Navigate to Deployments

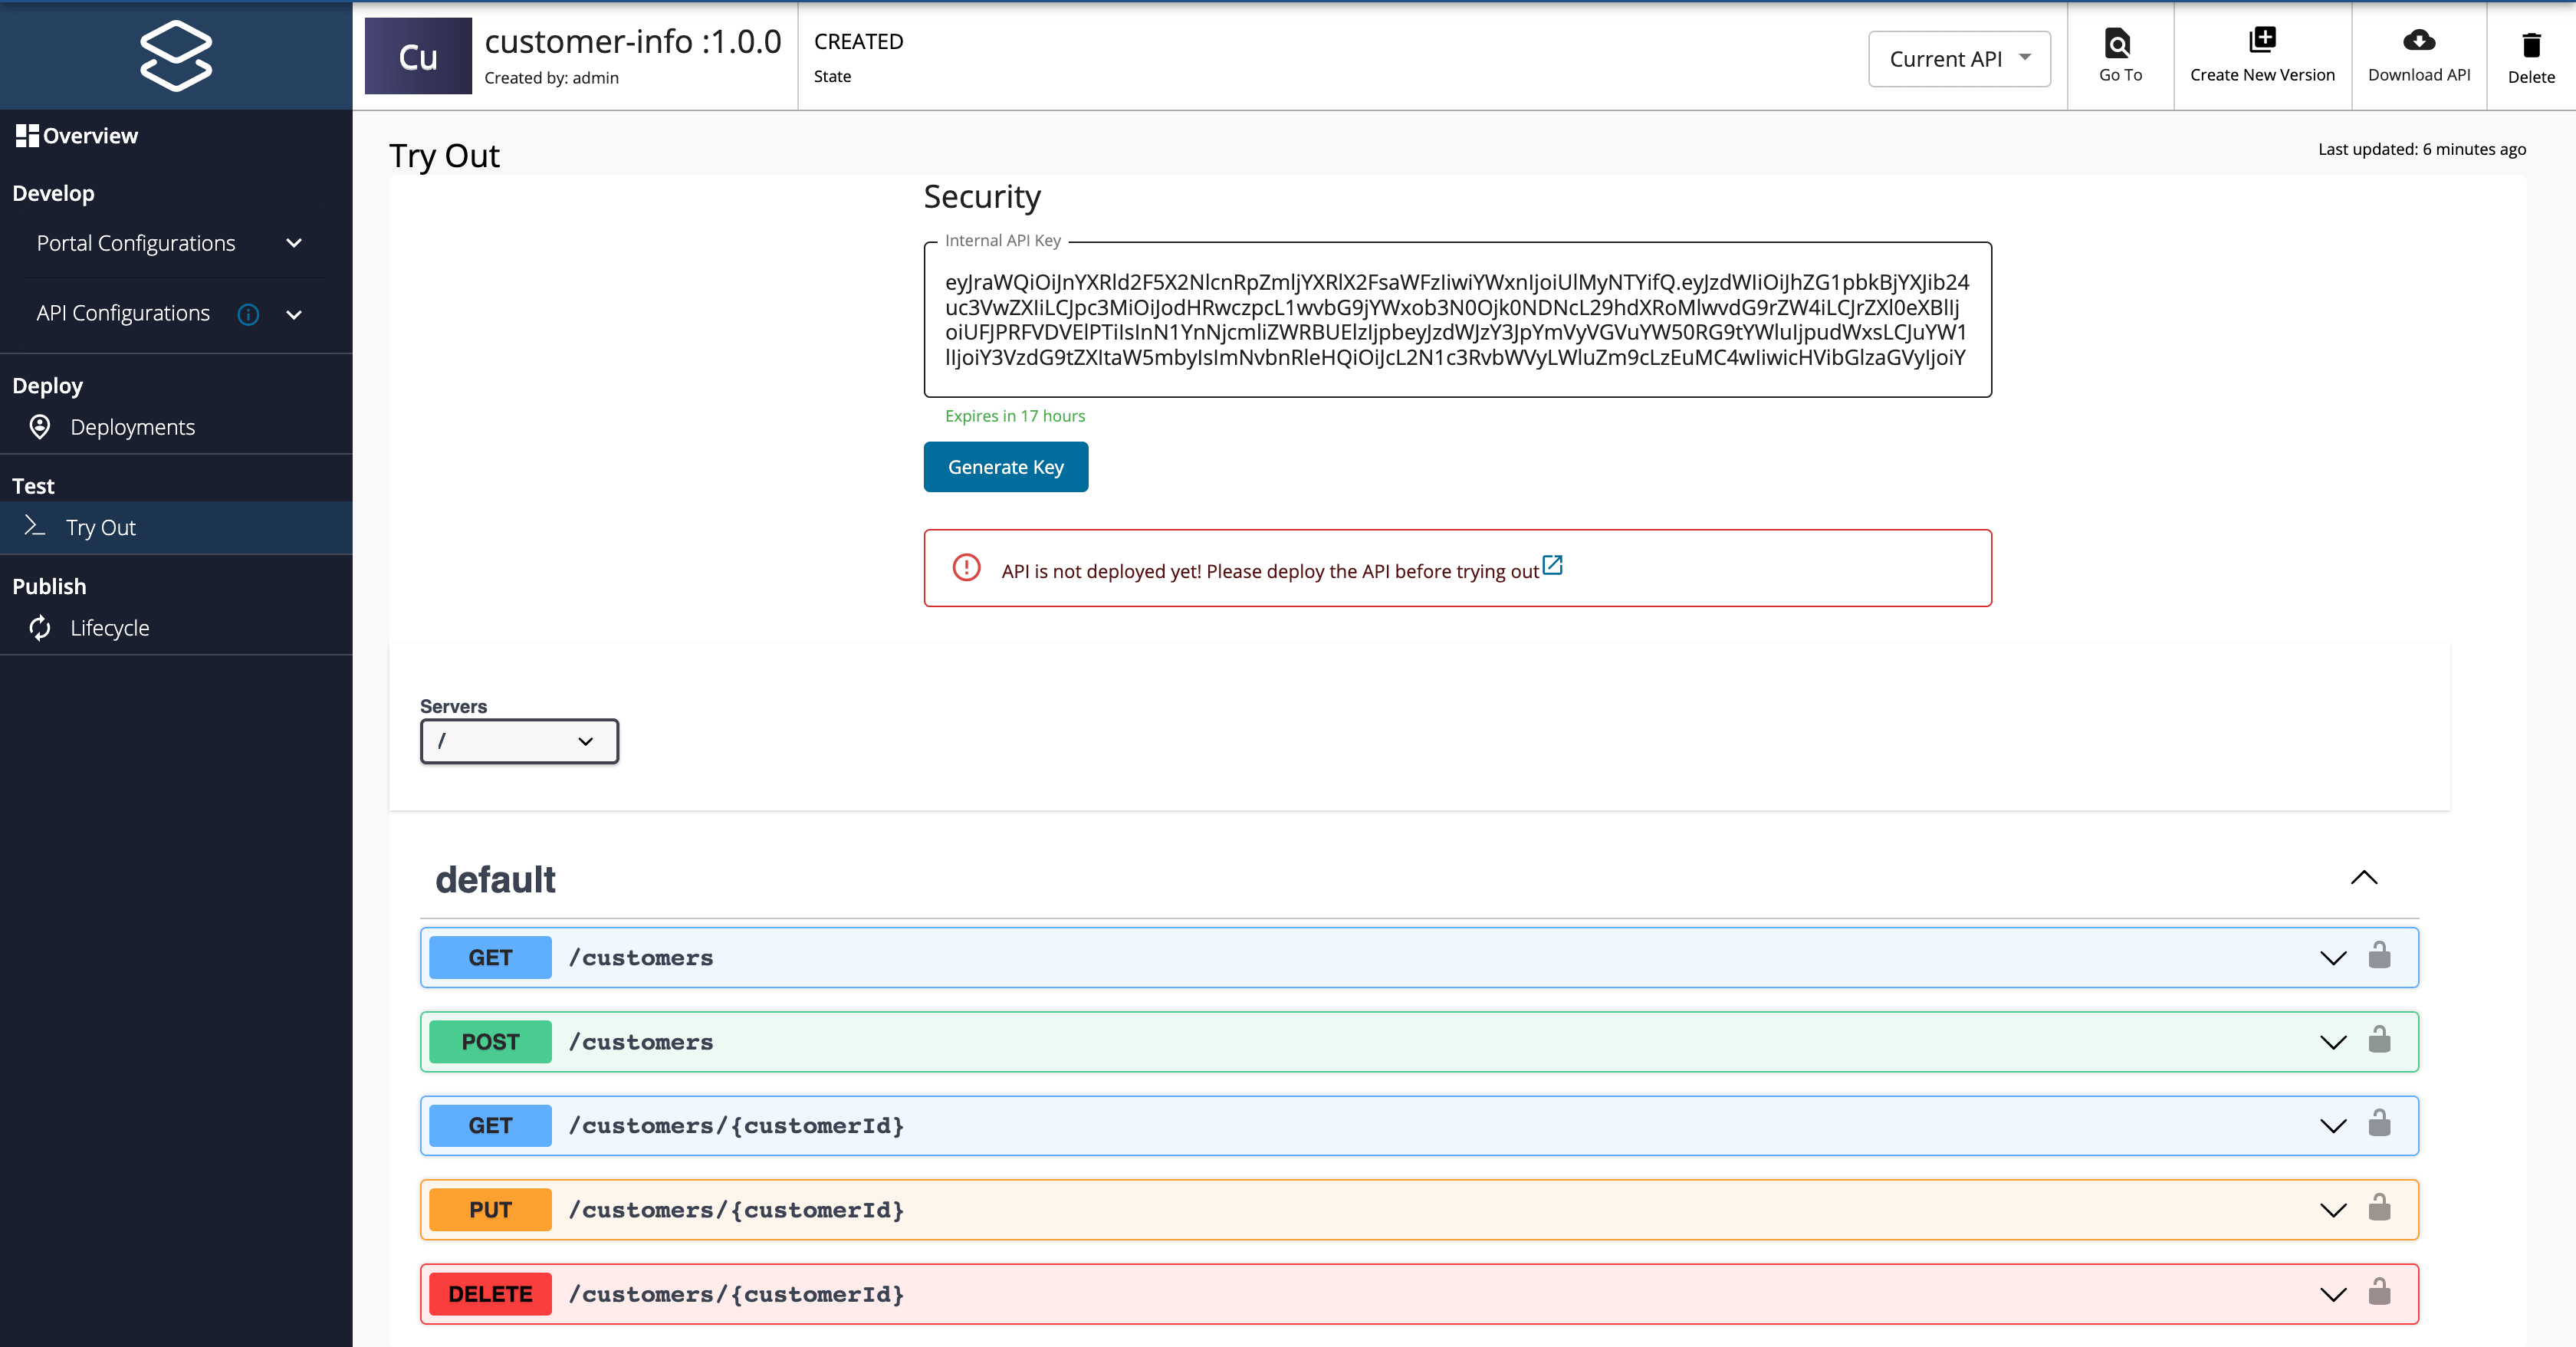132,427
